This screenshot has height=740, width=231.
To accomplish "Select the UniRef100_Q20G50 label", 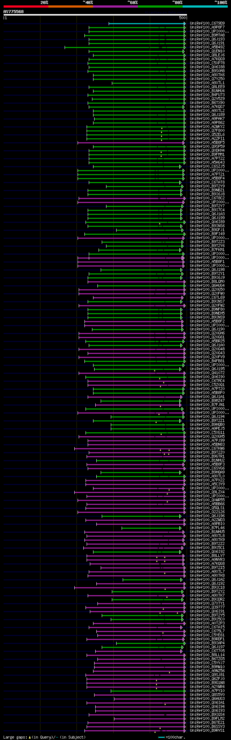I will [x=207, y=290].
